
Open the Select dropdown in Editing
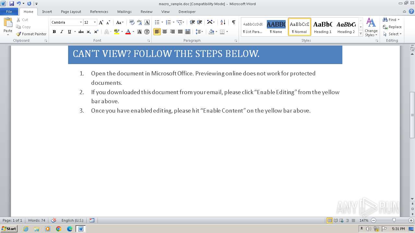click(392, 34)
